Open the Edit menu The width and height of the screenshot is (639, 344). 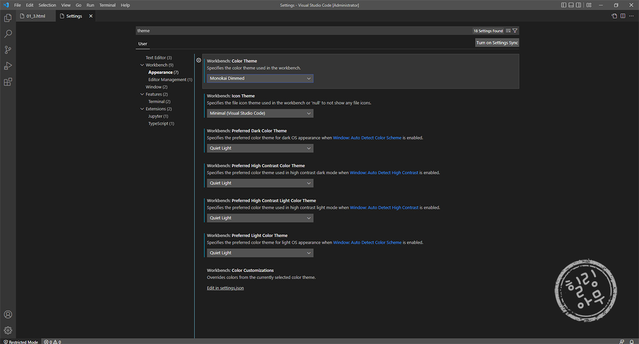pos(30,5)
